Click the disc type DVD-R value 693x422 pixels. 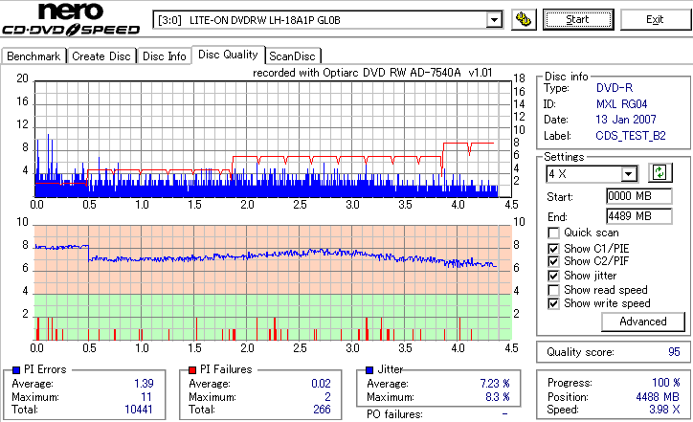(615, 88)
